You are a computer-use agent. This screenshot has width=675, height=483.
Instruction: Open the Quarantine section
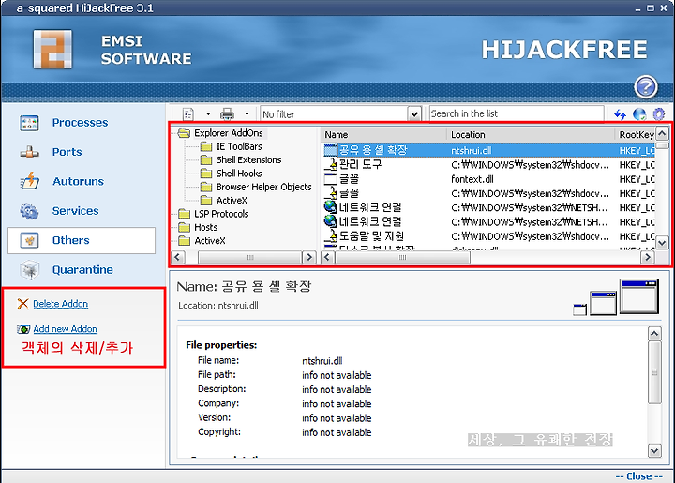coord(82,270)
